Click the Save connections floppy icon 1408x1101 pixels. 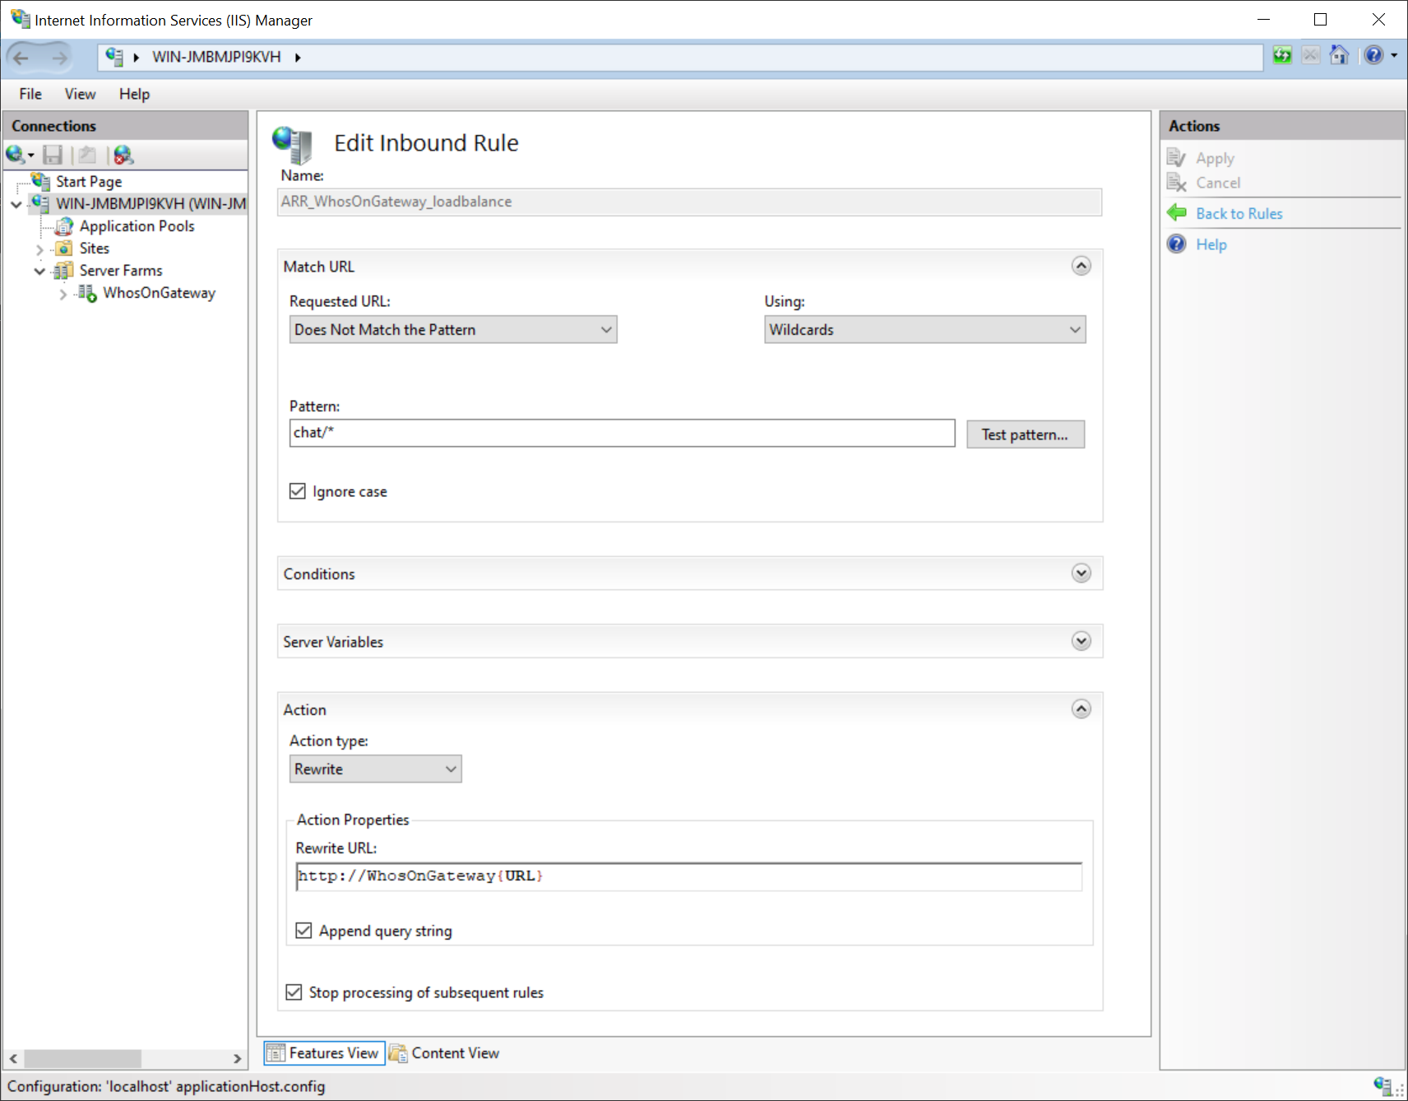[x=53, y=155]
